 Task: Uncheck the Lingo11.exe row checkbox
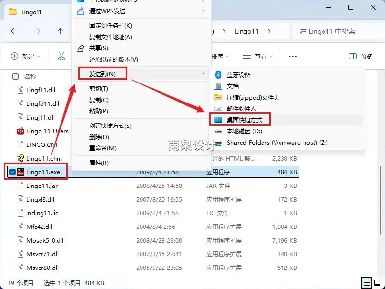pyautogui.click(x=12, y=172)
